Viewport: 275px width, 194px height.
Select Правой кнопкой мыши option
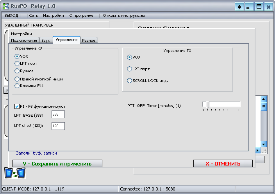point(17,79)
